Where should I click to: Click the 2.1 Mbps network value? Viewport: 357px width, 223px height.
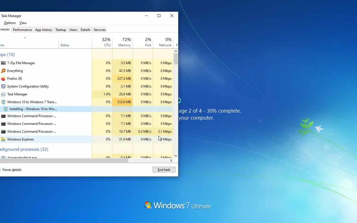pyautogui.click(x=165, y=132)
